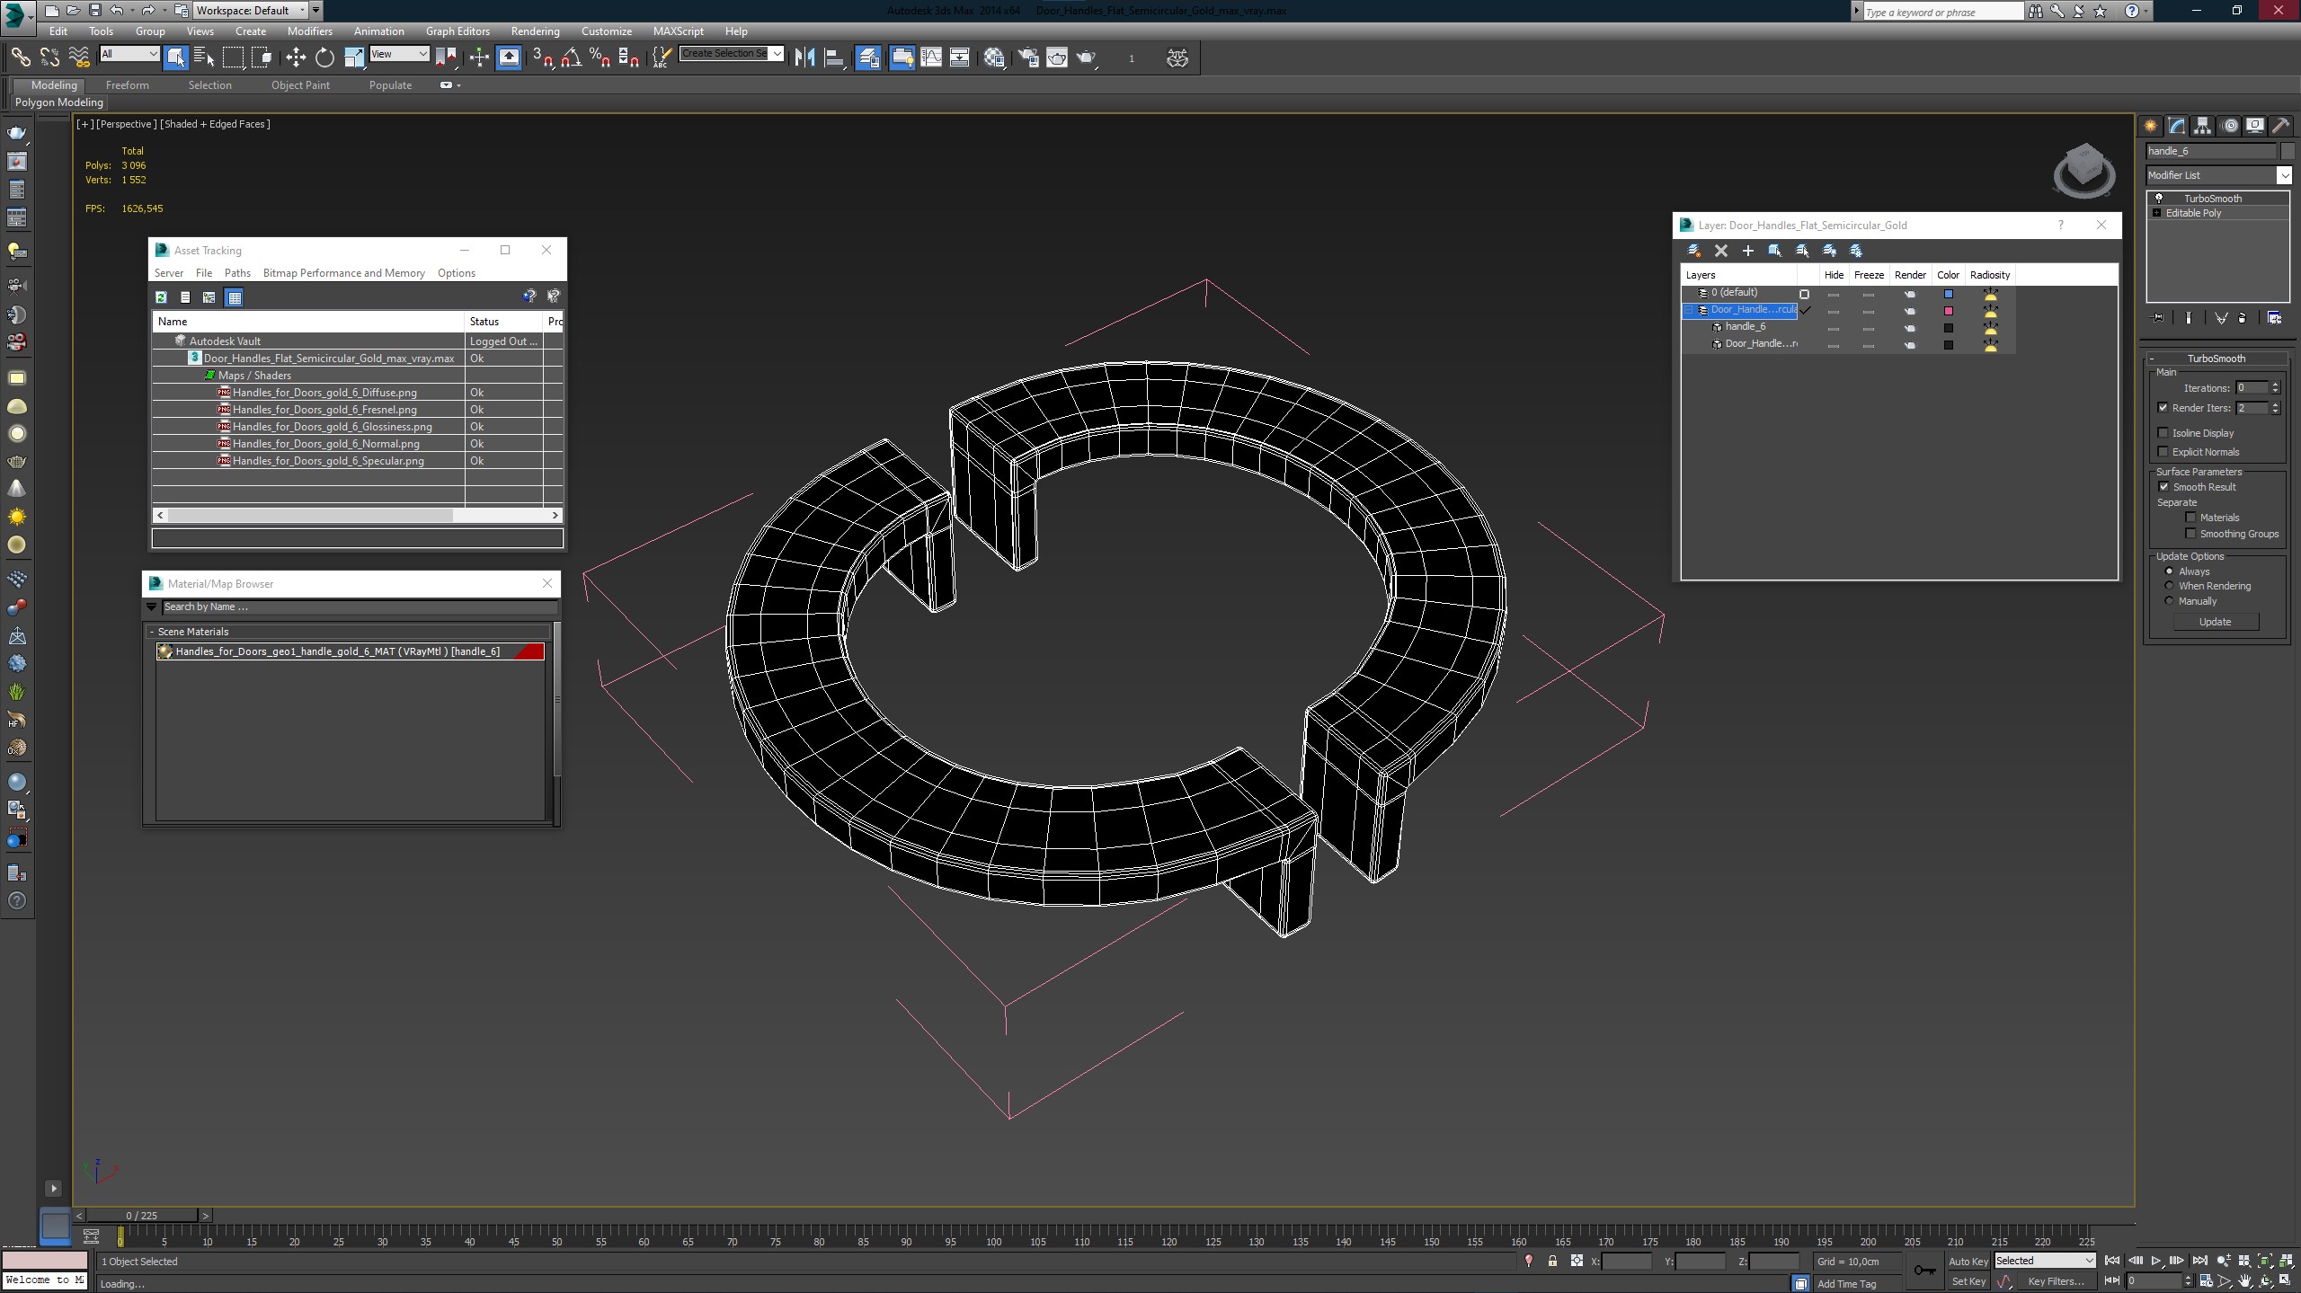Click the object name field handle_6

pyautogui.click(x=2210, y=151)
